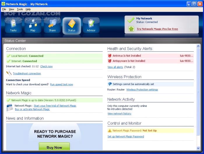The image size is (204, 154).
Task: Click the vertical scrollbar thumb
Action: pyautogui.click(x=198, y=92)
